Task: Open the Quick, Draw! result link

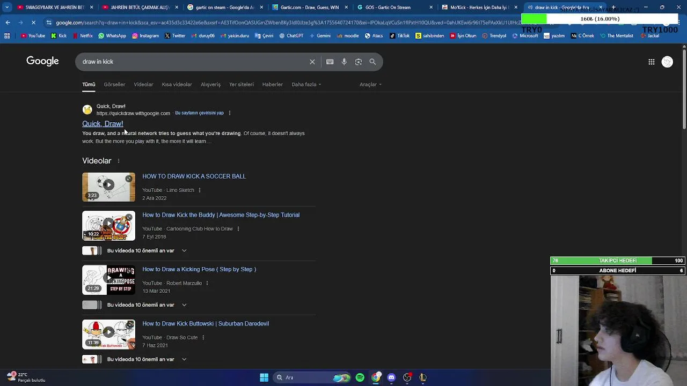Action: click(x=103, y=124)
